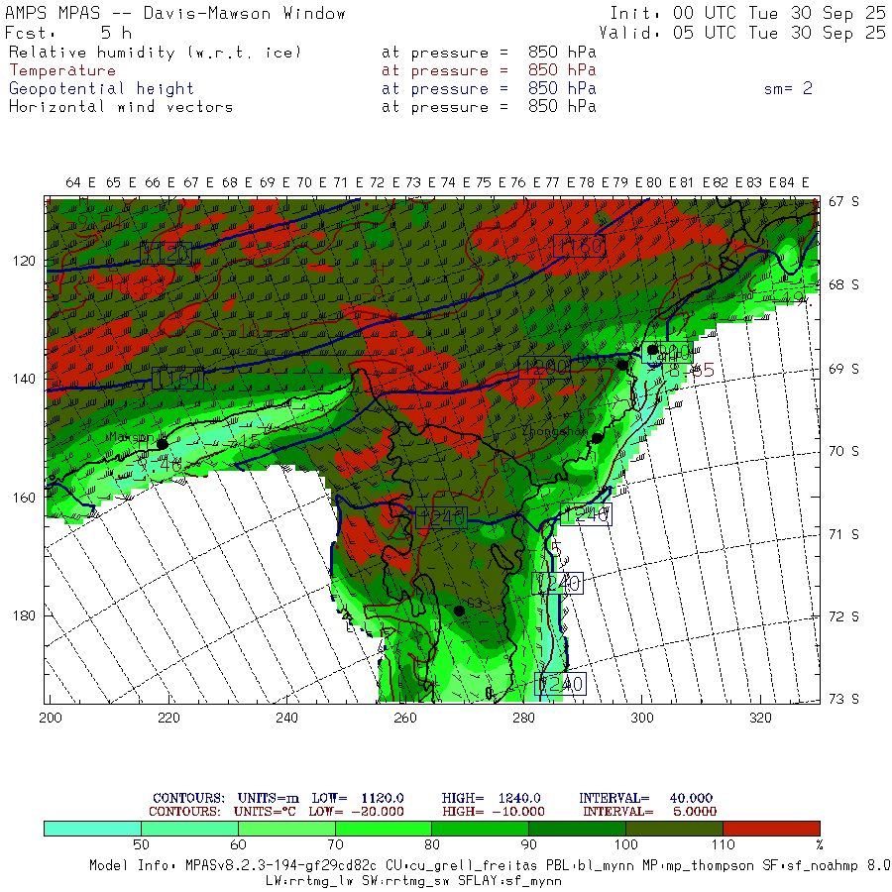Click the '50' colorbar tick label
This screenshot has height=892, width=892.
[141, 844]
